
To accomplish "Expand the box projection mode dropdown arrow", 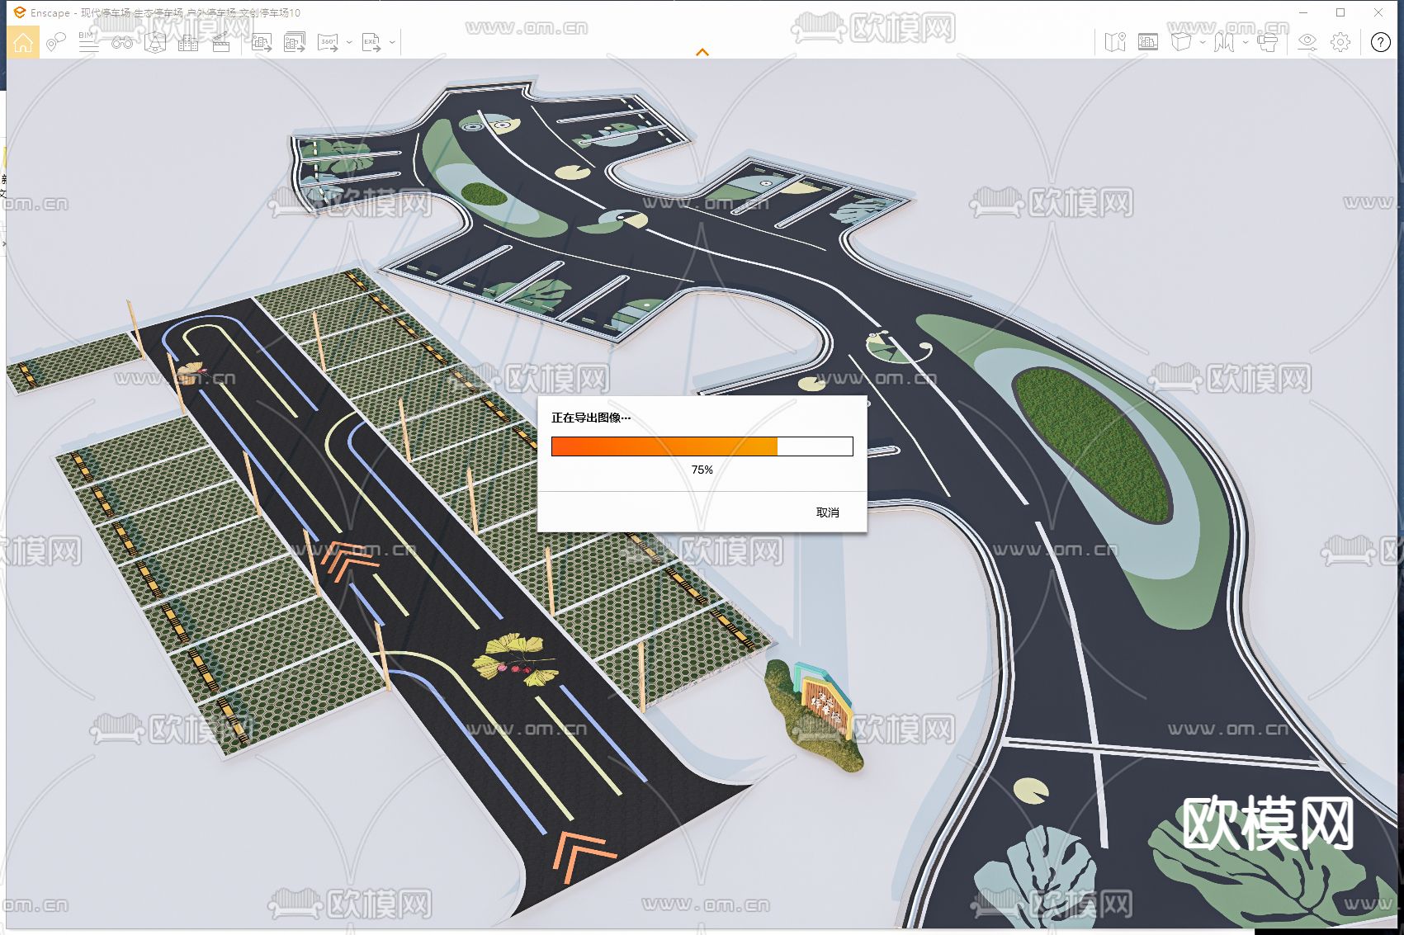I will click(x=1203, y=42).
